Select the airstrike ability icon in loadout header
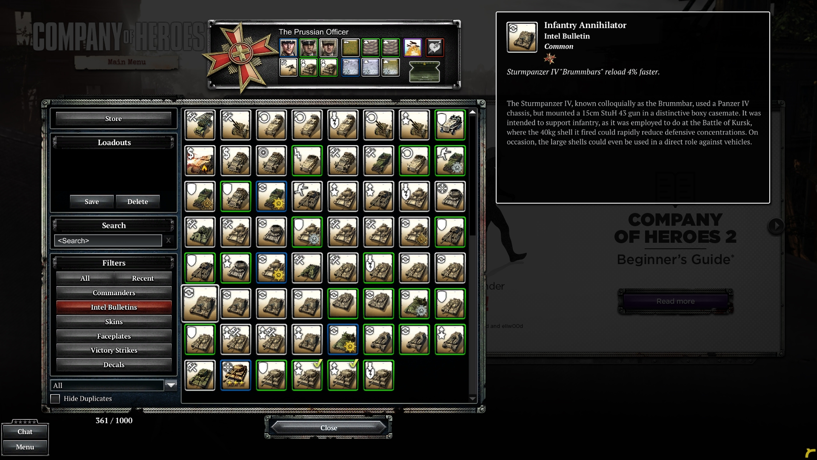 (x=412, y=48)
